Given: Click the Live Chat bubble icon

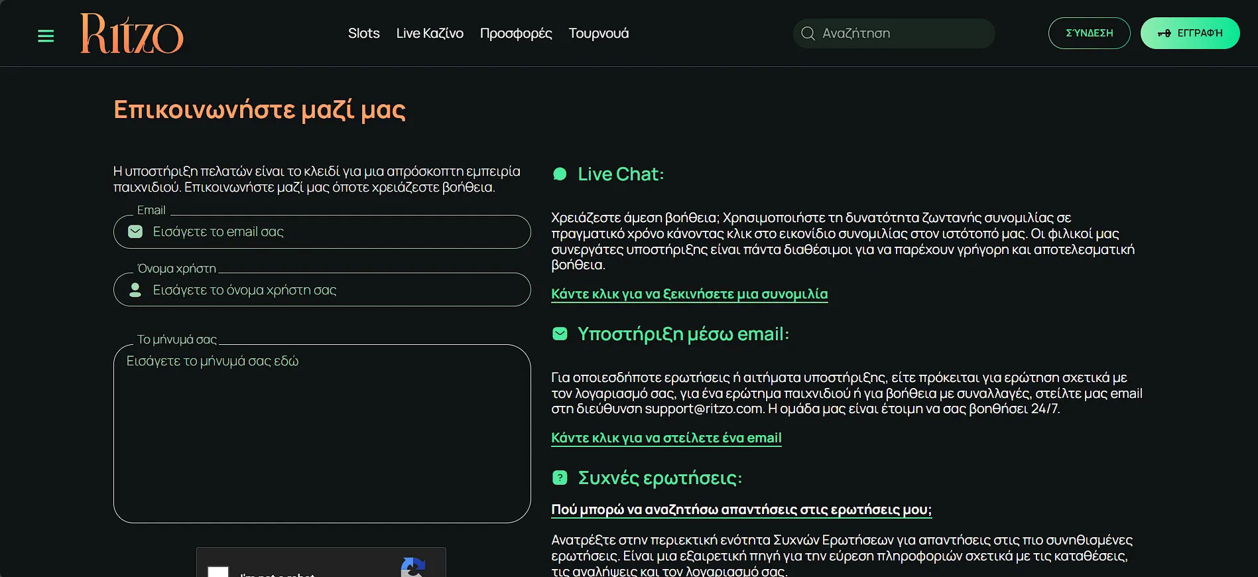Looking at the screenshot, I should point(560,174).
